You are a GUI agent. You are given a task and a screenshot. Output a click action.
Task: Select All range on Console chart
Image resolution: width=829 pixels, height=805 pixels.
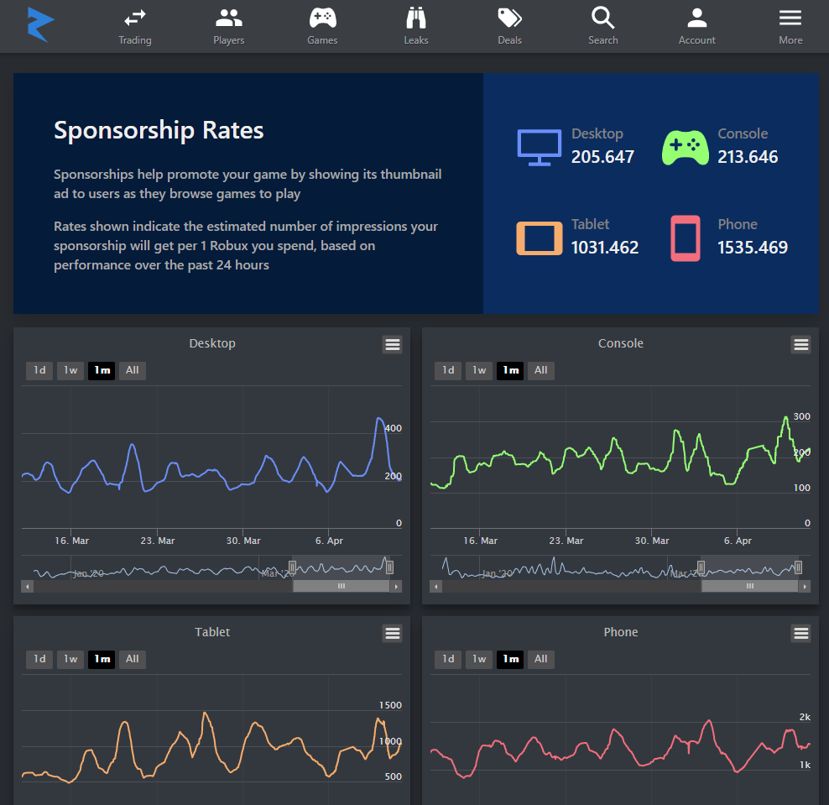coord(541,370)
